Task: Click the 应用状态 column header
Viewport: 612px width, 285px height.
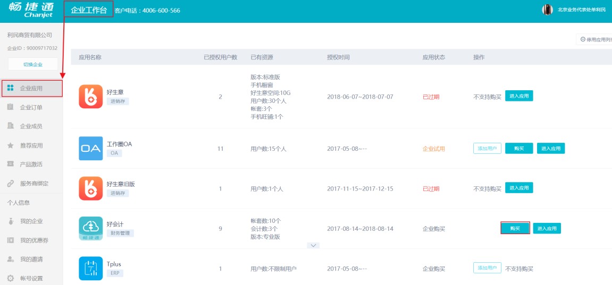Action: click(434, 57)
